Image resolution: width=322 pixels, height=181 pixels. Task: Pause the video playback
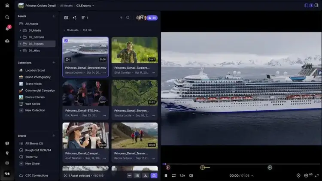166,175
